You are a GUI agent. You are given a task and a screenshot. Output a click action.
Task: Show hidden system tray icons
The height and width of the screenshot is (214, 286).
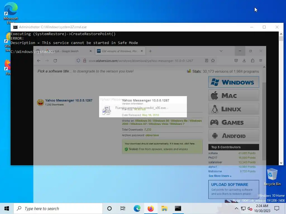pyautogui.click(x=236, y=208)
